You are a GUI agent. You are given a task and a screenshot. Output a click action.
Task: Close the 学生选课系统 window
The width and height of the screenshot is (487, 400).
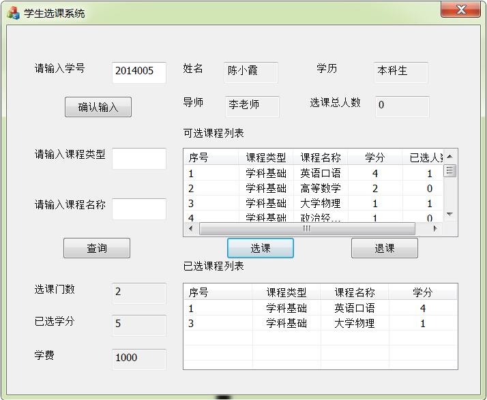460,10
